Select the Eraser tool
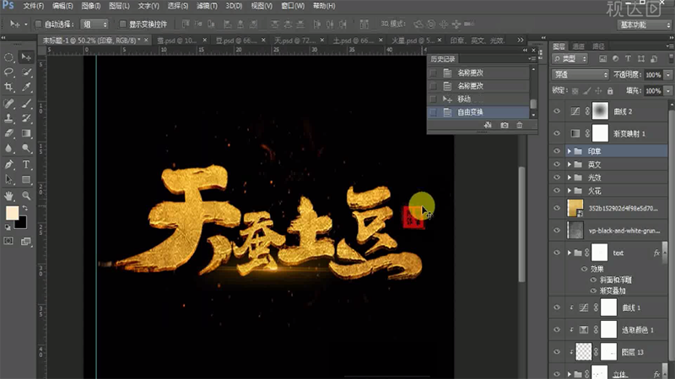The width and height of the screenshot is (675, 379). click(8, 134)
